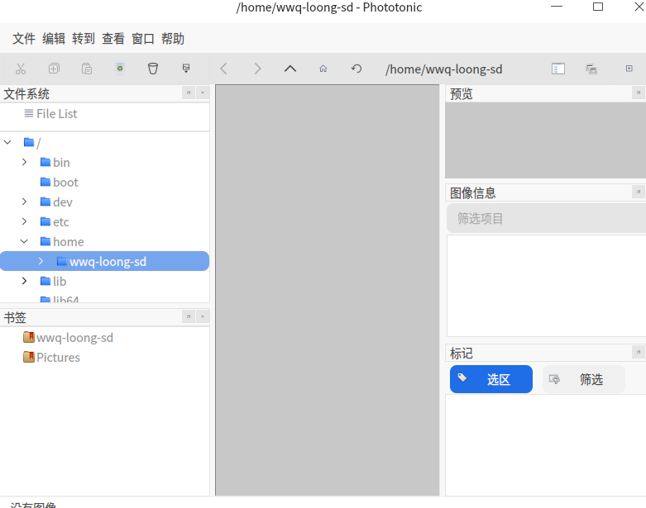Minimize the Phototonic window
Screen dimensions: 646x508
point(557,7)
